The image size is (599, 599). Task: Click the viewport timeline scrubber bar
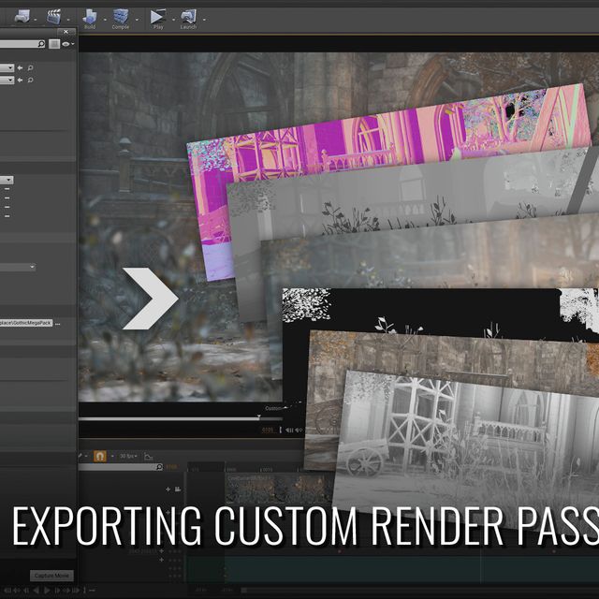pos(168,419)
